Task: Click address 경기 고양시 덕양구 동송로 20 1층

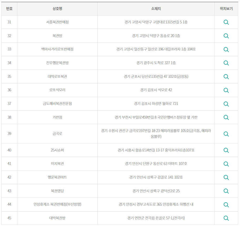Action: coord(156,36)
